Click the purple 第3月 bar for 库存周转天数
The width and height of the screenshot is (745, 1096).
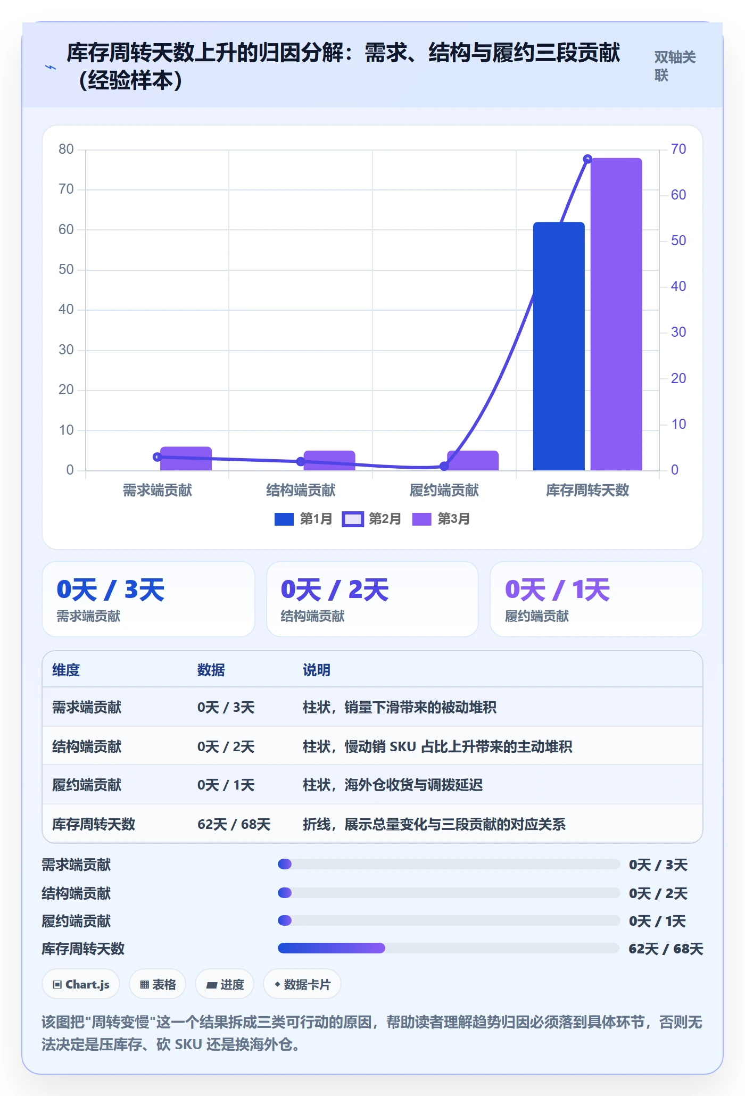(616, 314)
